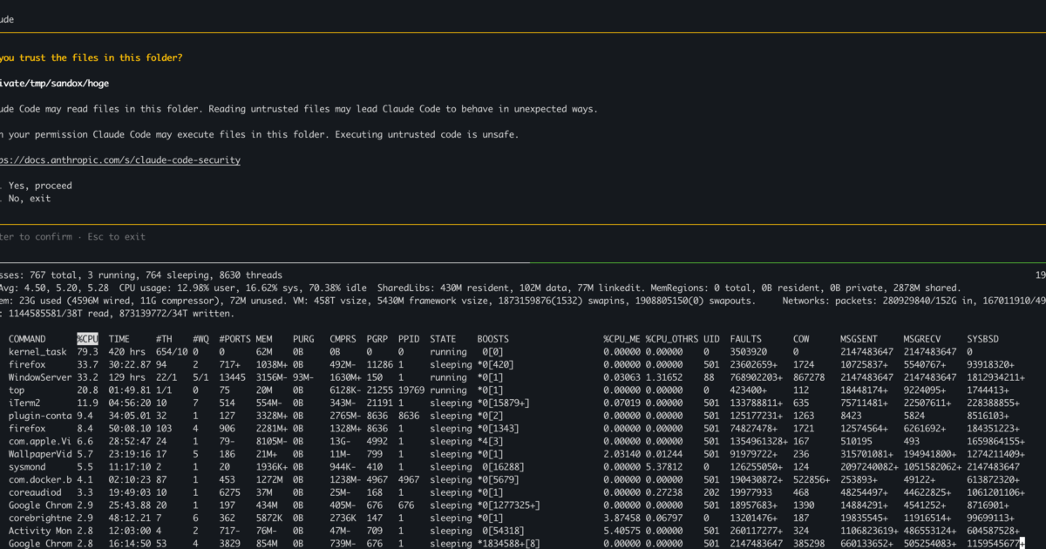The image size is (1046, 549).
Task: Click the '8630 threads' summary text
Action: tap(251, 274)
